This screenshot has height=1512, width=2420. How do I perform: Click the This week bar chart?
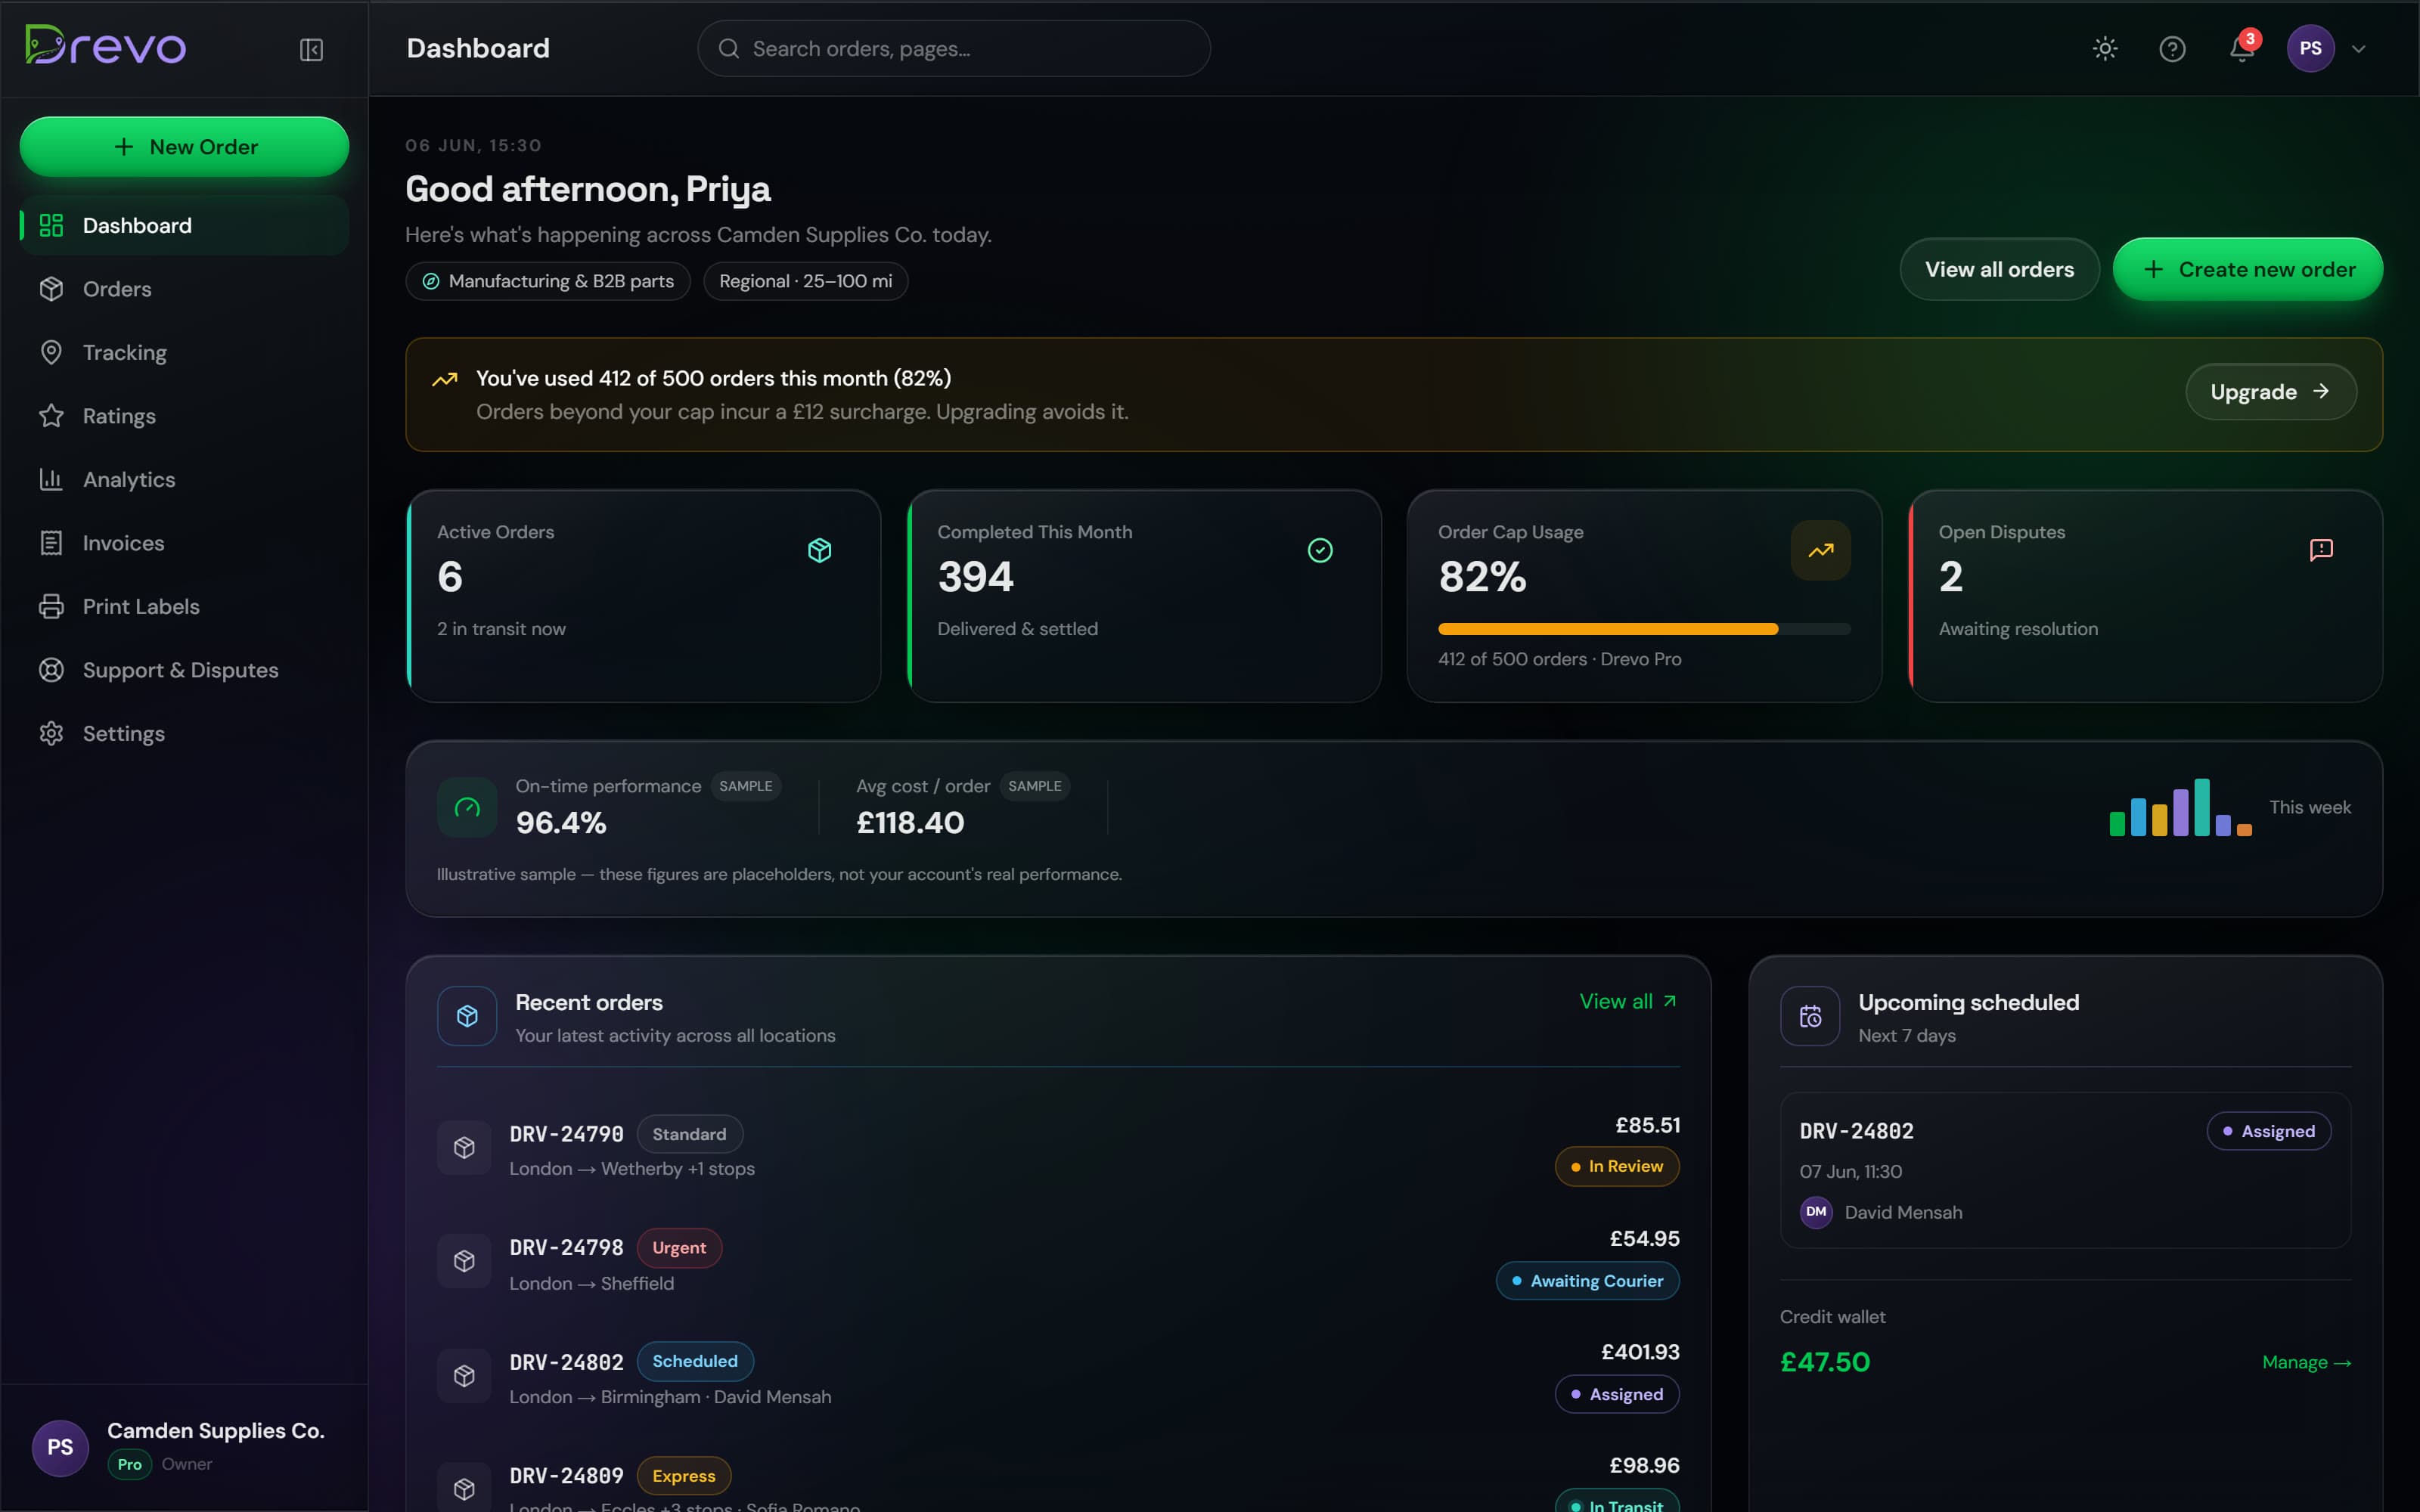click(2180, 807)
